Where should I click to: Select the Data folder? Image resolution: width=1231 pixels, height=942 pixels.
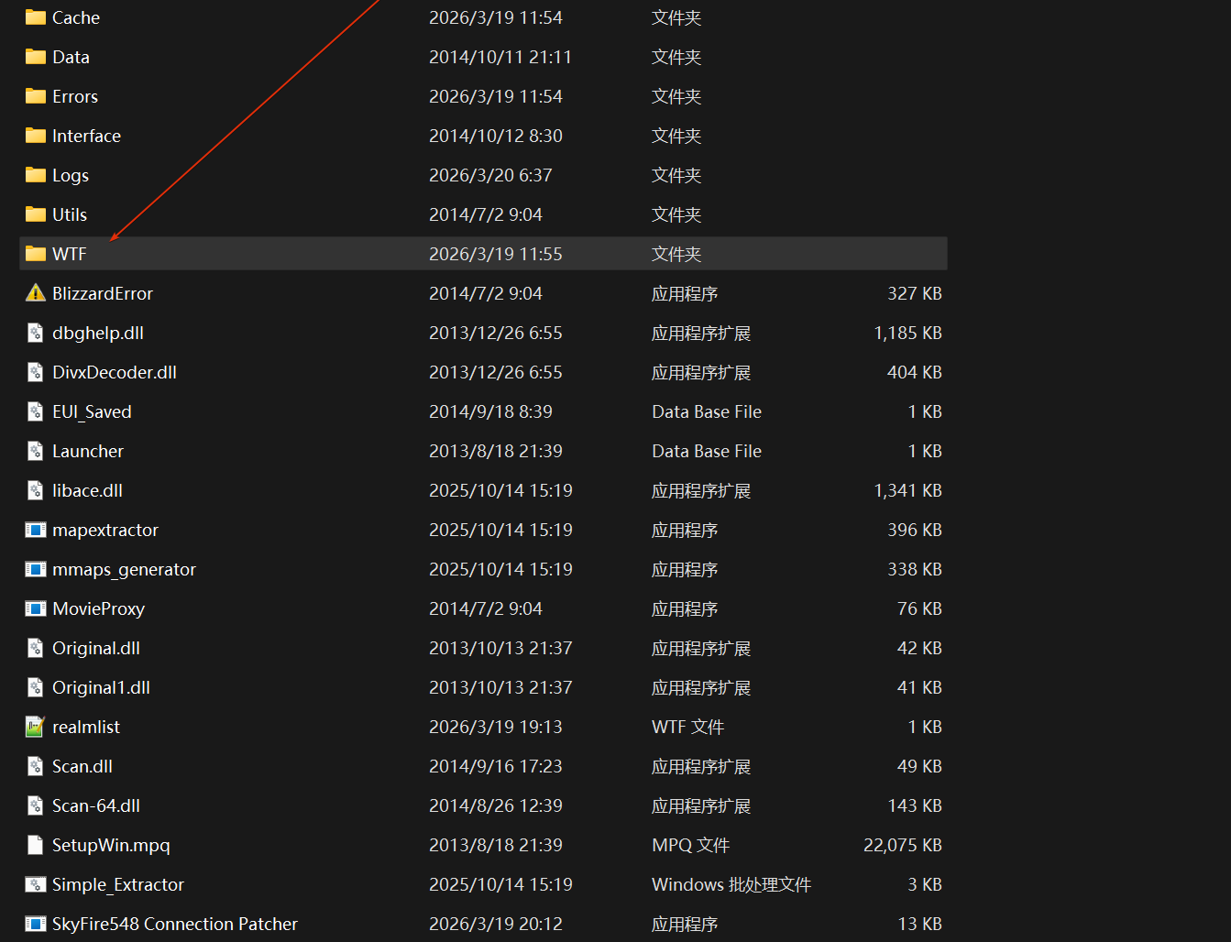tap(71, 57)
